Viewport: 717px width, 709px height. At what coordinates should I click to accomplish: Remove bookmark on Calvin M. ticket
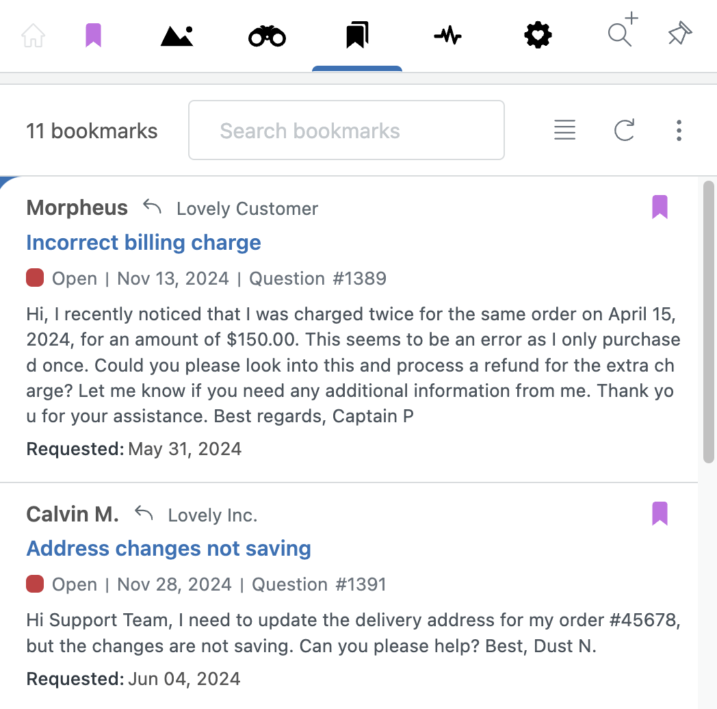[x=660, y=513]
